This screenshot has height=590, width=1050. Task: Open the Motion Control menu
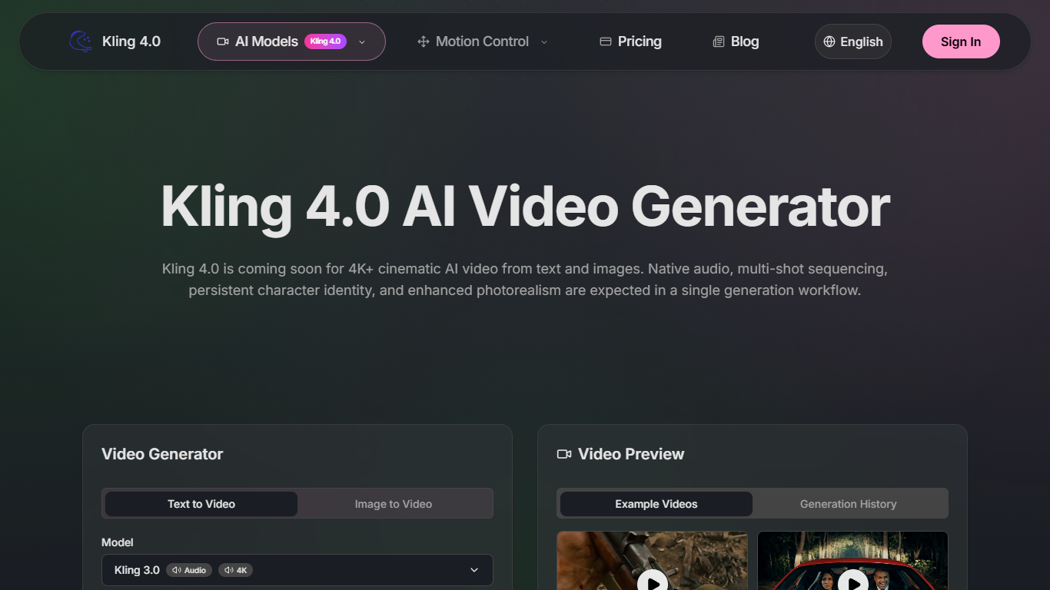tap(483, 41)
